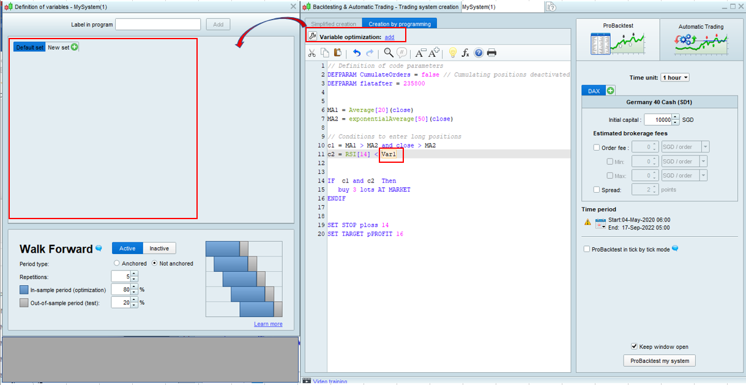Undo the last code change
This screenshot has width=746, height=385.
click(357, 53)
